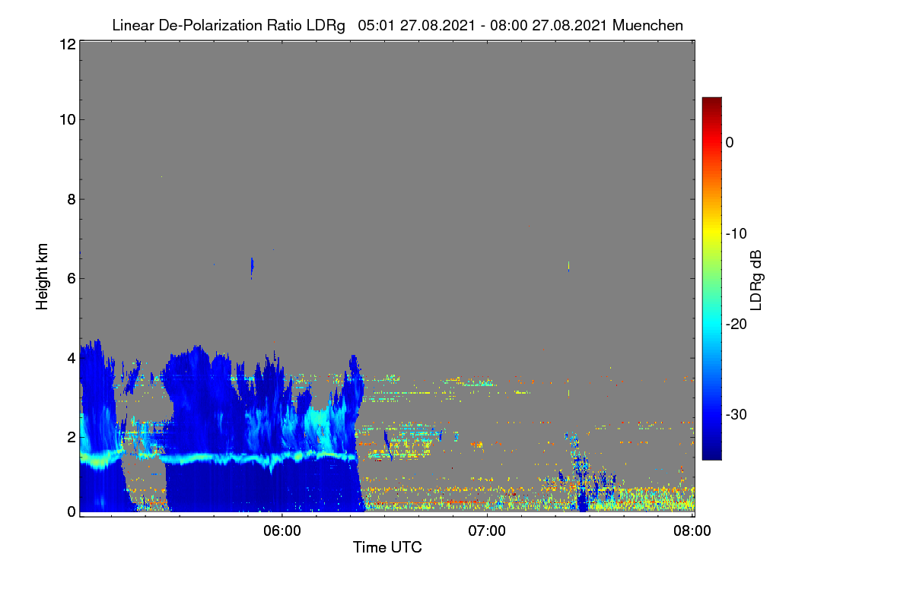
Task: Click the 6 km height label
Action: (70, 278)
